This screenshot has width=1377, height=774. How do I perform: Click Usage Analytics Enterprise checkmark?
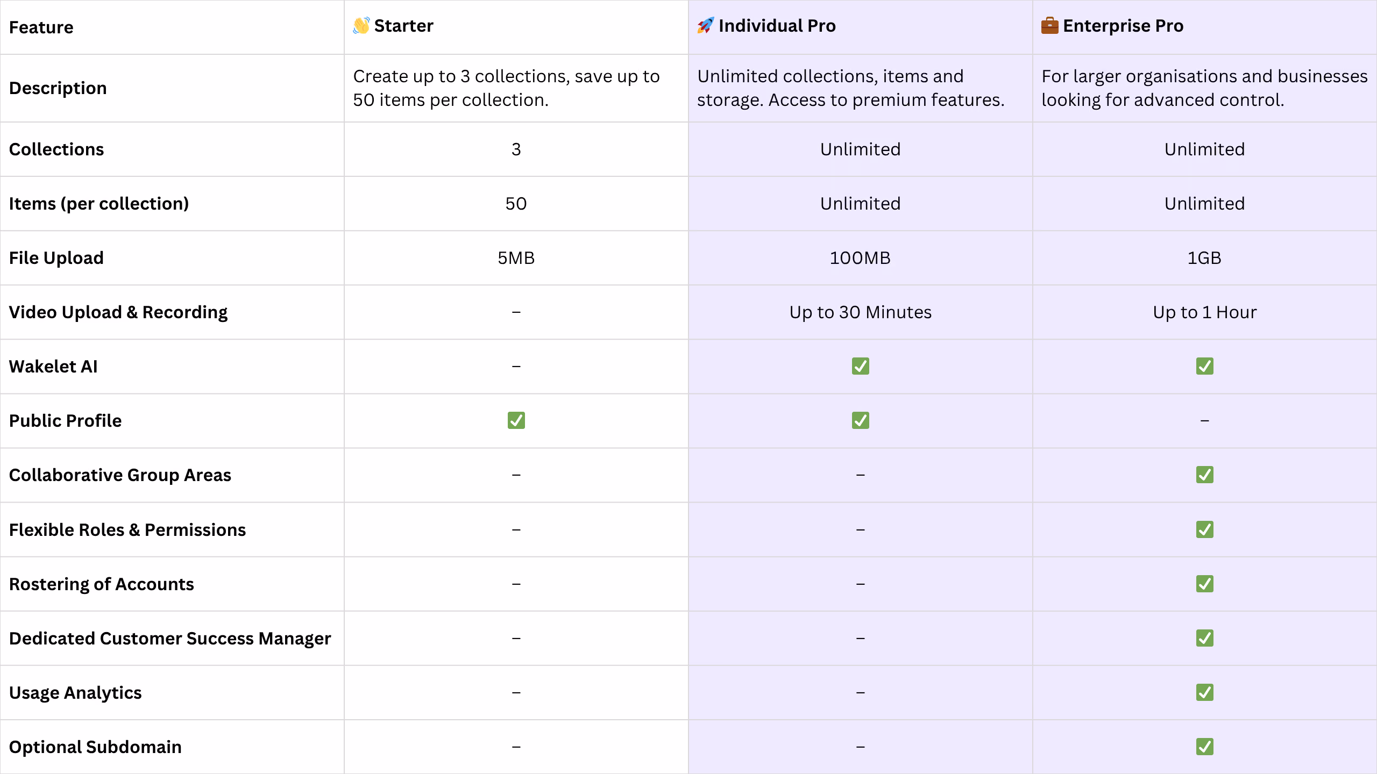(1204, 692)
